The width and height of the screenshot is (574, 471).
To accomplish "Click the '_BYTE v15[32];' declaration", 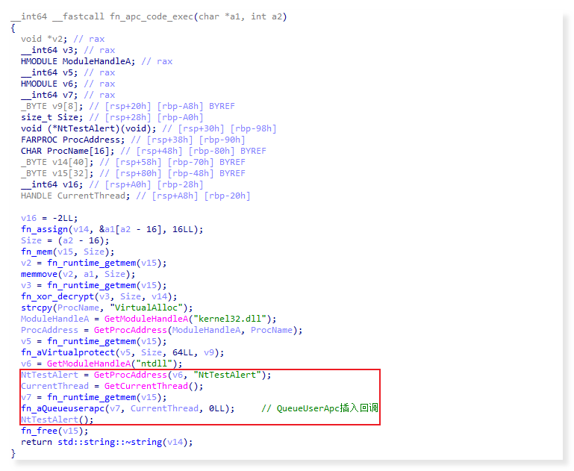I will coord(57,173).
